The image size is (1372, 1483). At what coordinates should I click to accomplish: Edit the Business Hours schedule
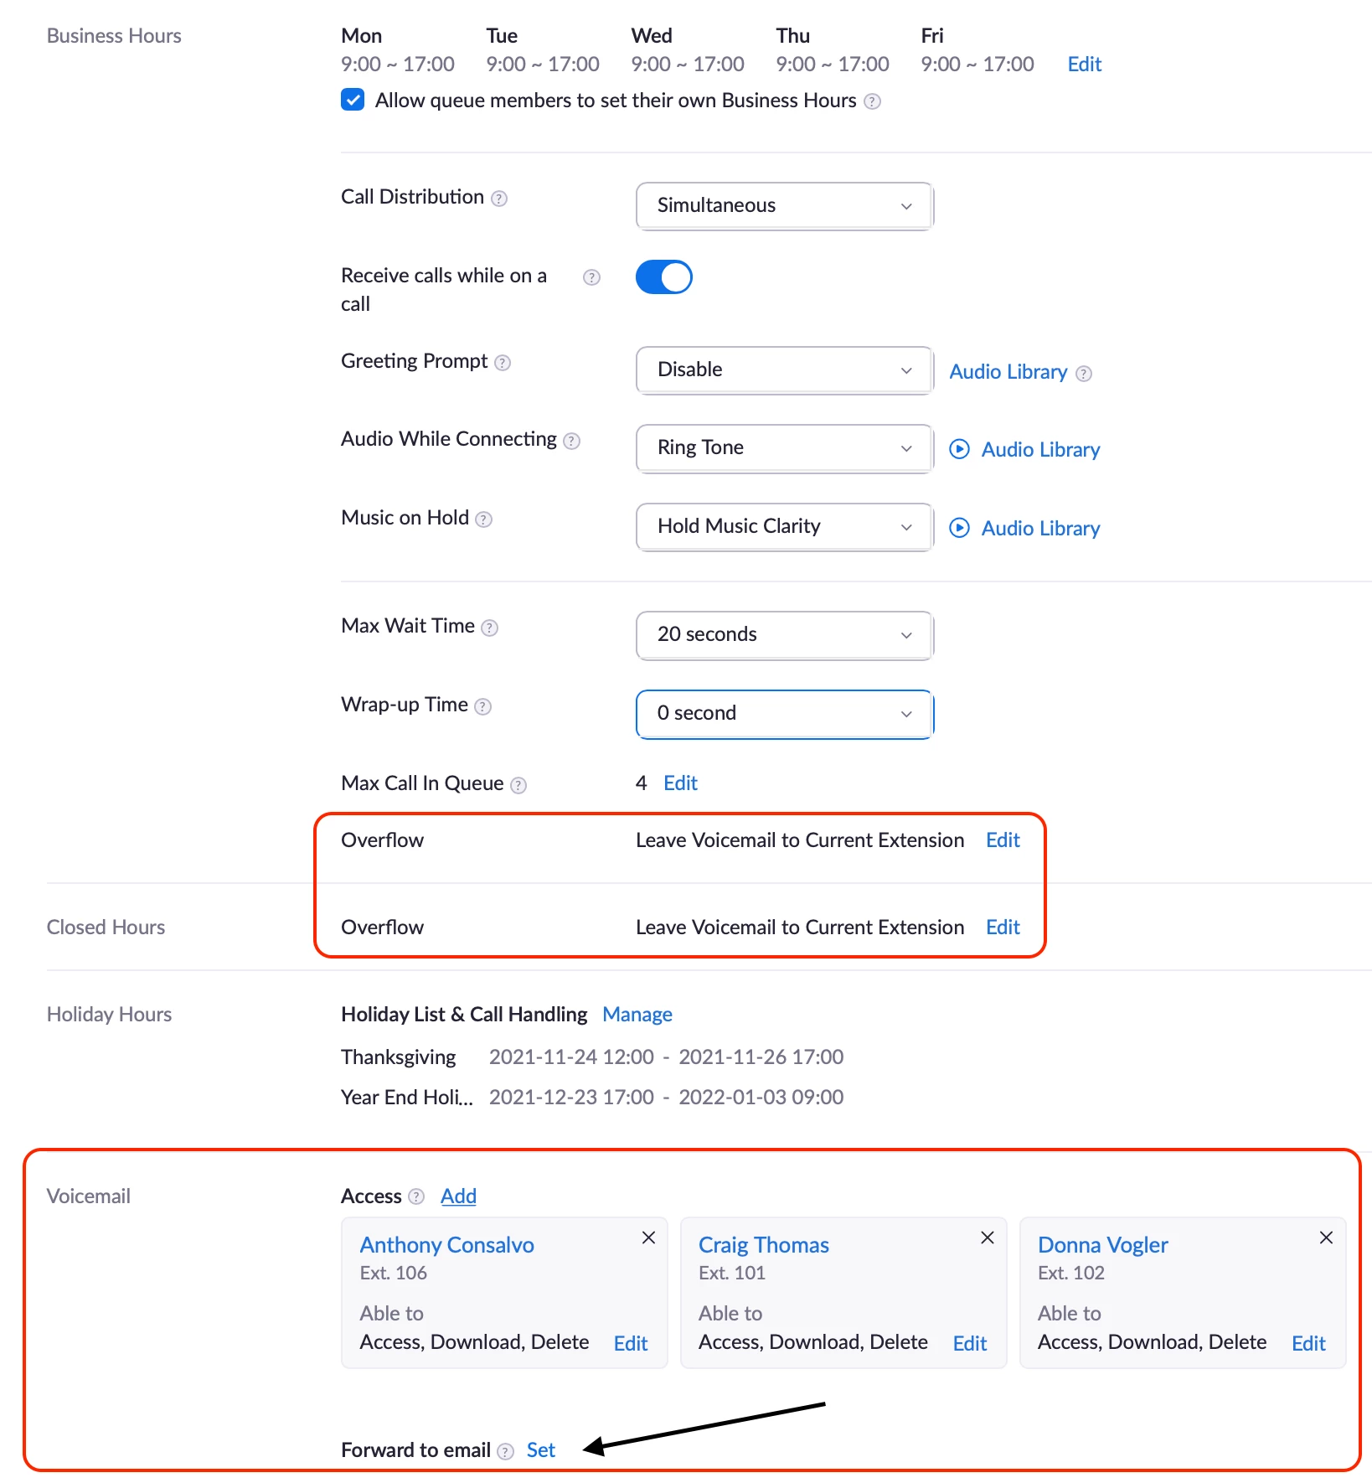pyautogui.click(x=1084, y=65)
